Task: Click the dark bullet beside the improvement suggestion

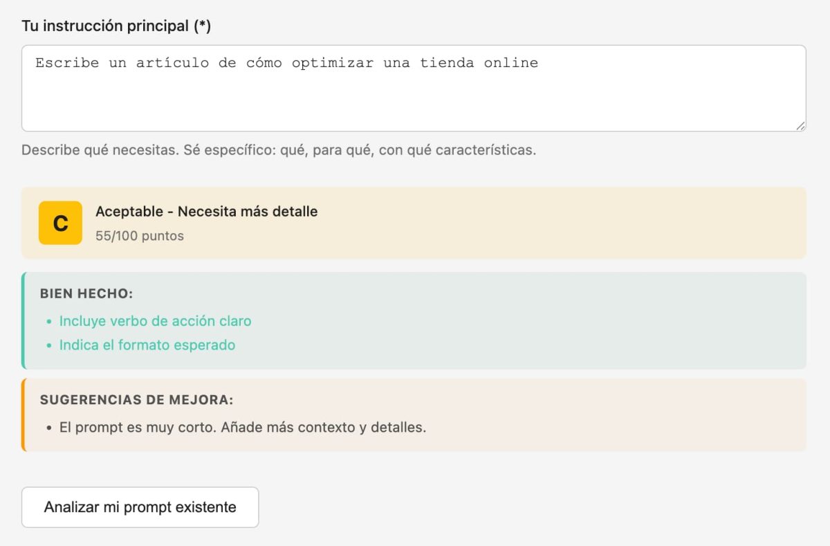Action: point(48,427)
